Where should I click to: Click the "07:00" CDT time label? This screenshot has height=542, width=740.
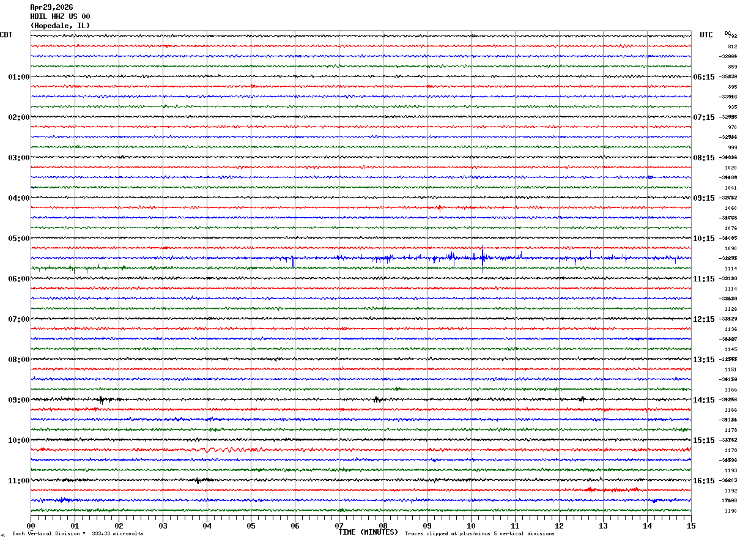pos(19,319)
